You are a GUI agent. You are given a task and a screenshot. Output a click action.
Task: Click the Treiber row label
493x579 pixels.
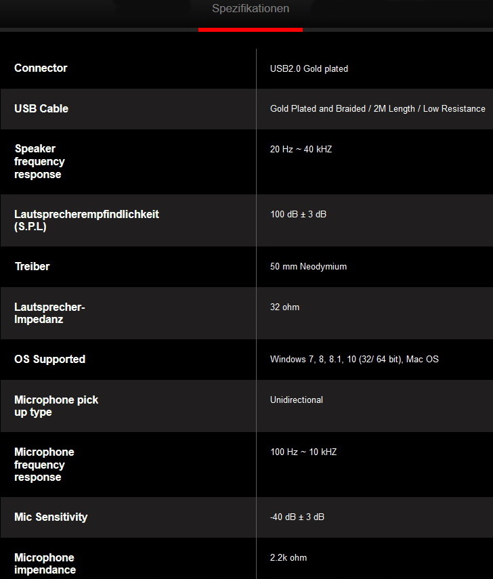point(33,266)
